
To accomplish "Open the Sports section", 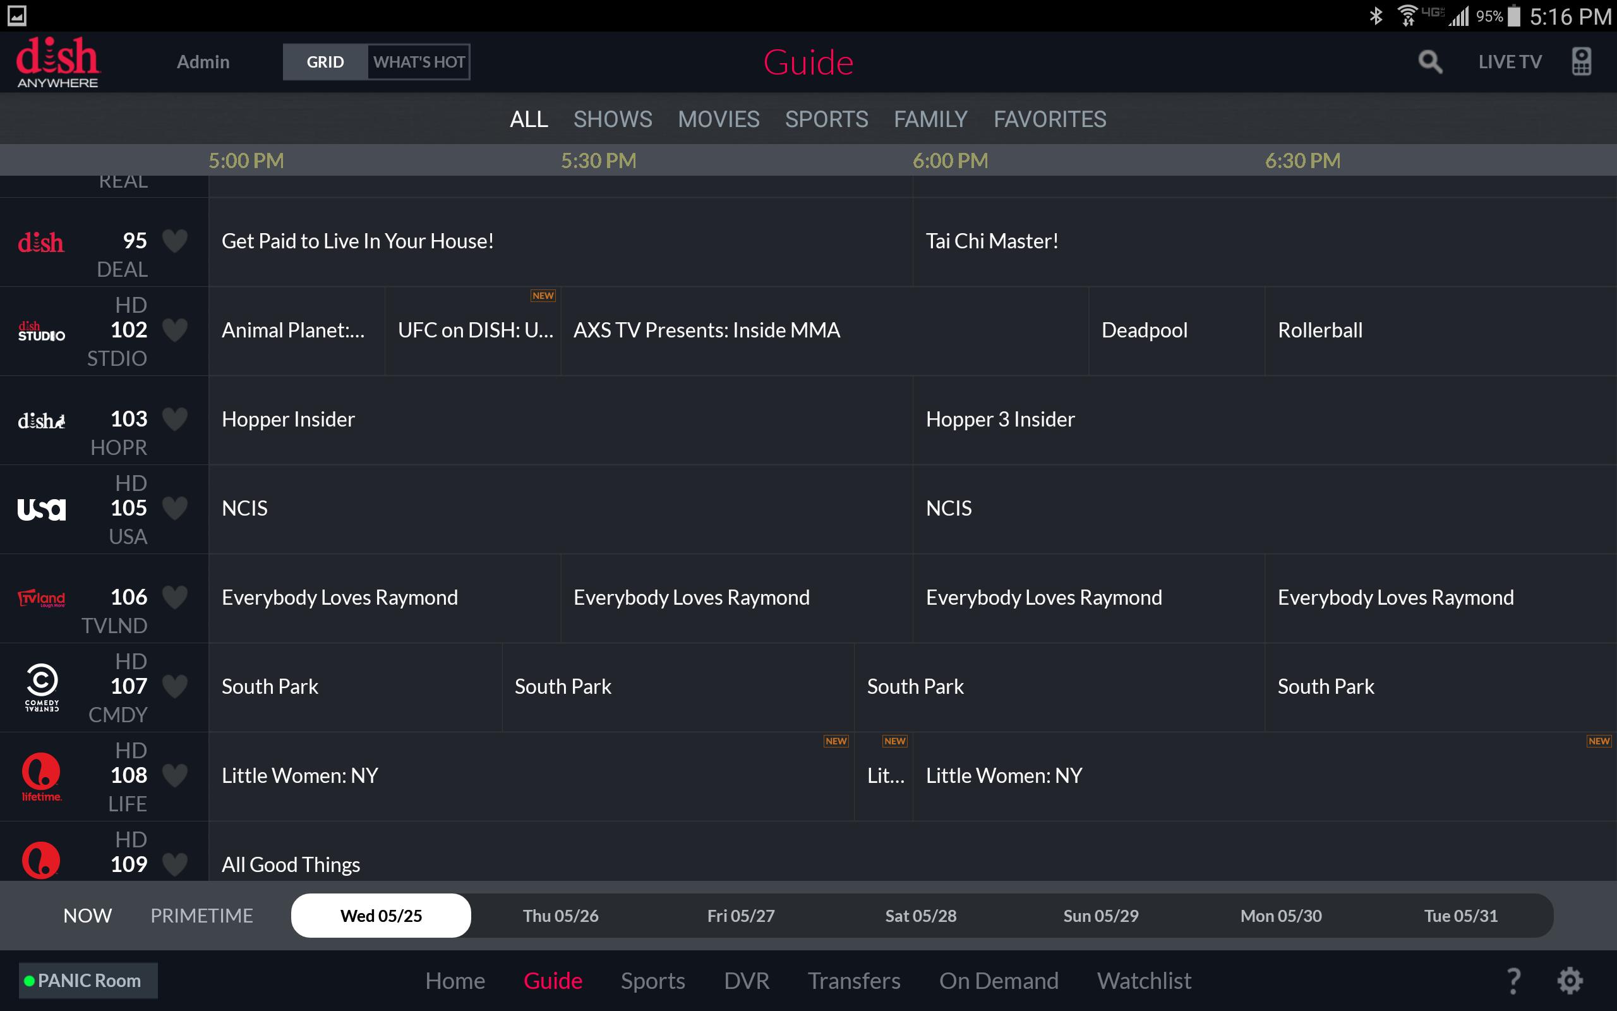I will (653, 981).
